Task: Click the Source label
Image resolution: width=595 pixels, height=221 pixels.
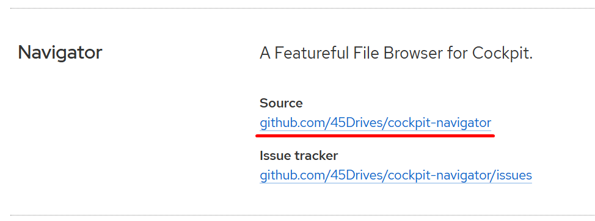Action: click(x=281, y=103)
